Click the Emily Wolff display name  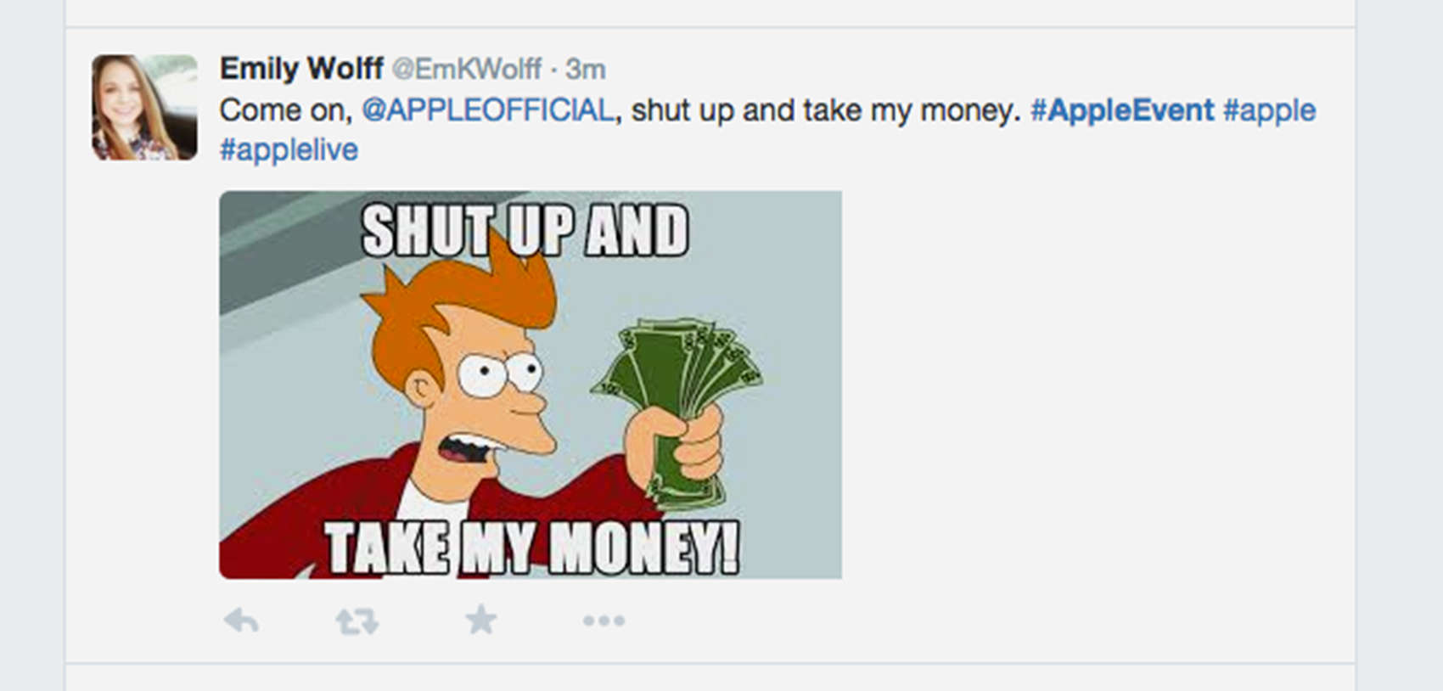pos(301,69)
